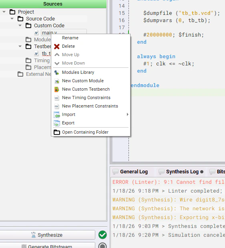Click the Synthesize button

(x=47, y=235)
